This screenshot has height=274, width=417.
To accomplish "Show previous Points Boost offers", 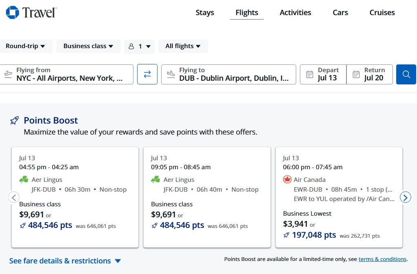I will (14, 197).
